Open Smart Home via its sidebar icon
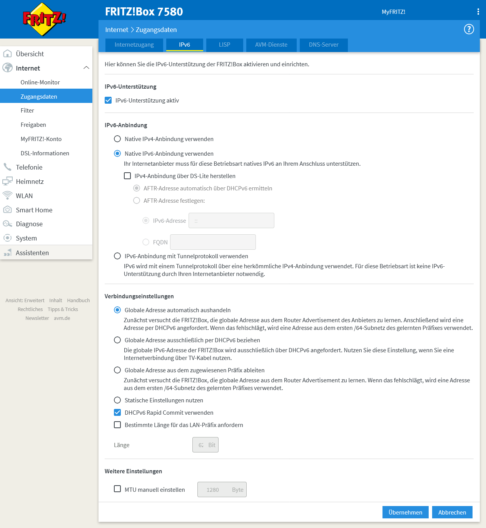The image size is (486, 528). click(x=8, y=210)
